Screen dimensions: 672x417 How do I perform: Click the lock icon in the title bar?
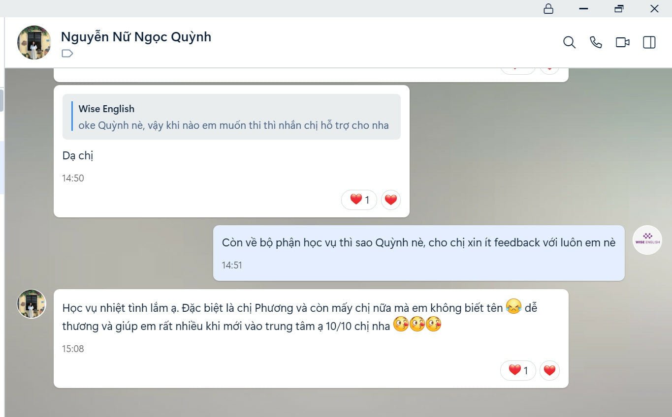[x=548, y=8]
